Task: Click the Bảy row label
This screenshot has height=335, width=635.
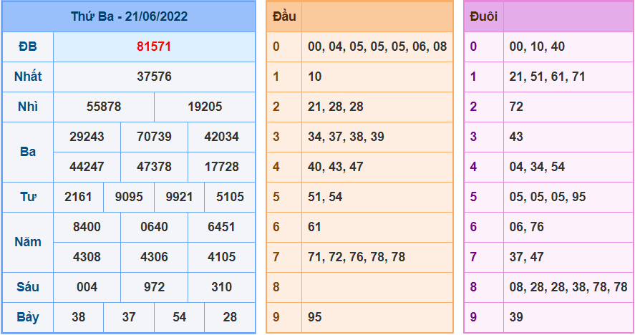Action: point(27,317)
